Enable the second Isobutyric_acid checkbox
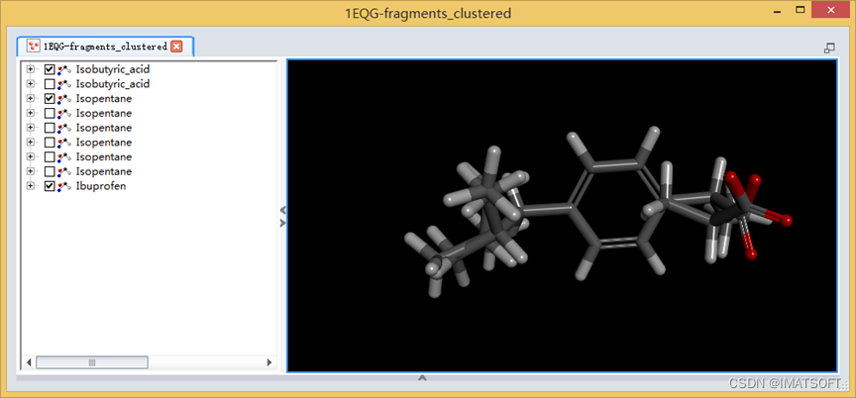 (x=50, y=84)
